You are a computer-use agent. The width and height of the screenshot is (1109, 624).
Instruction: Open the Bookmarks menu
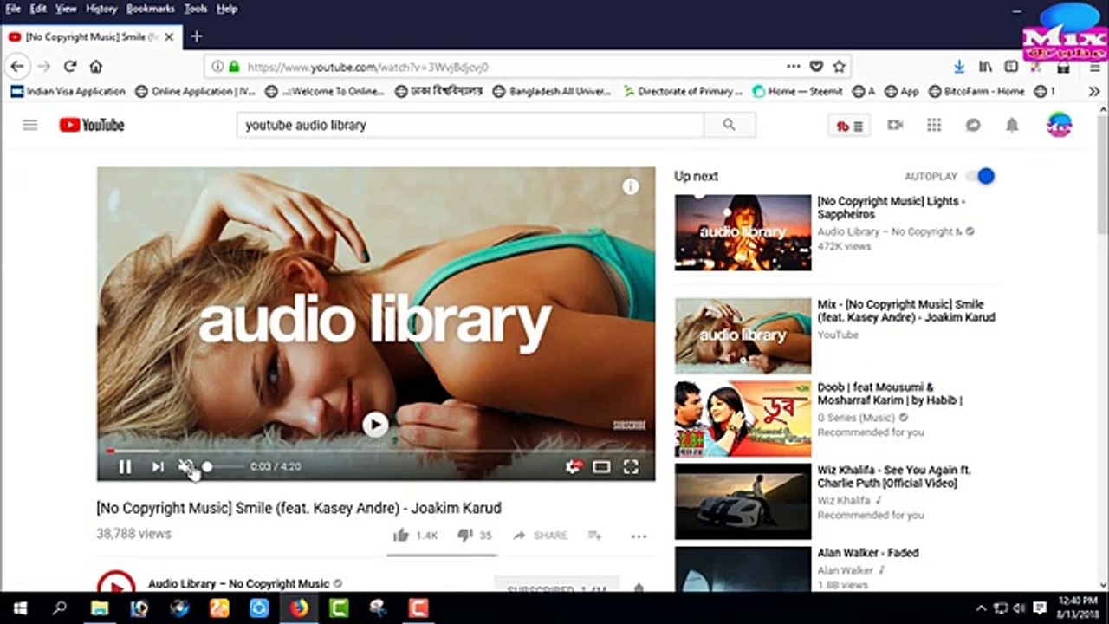tap(151, 9)
